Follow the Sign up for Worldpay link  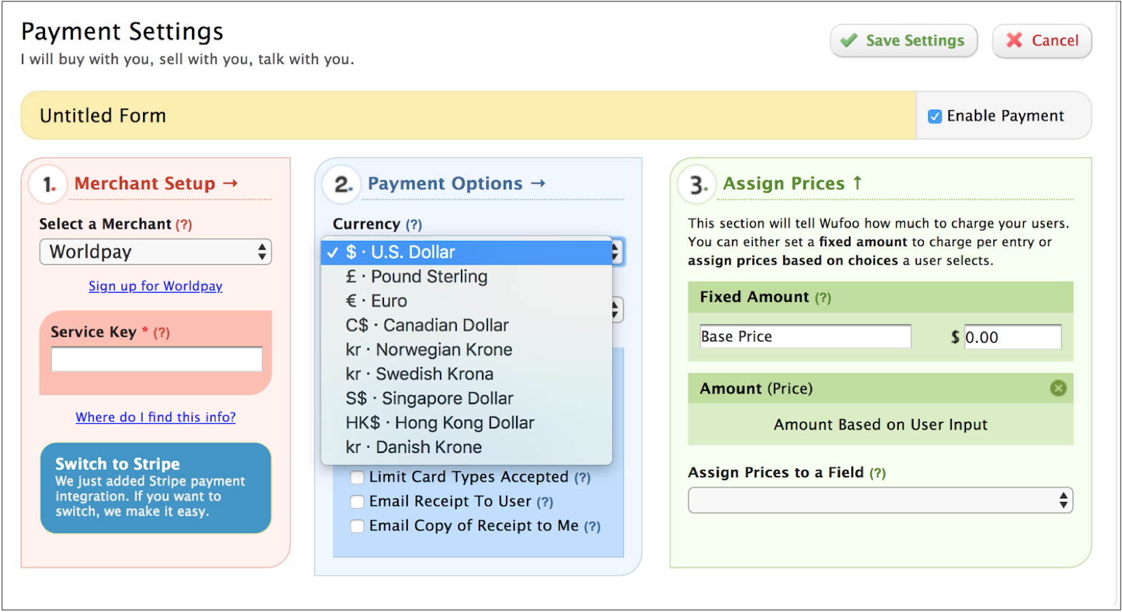pyautogui.click(x=155, y=286)
